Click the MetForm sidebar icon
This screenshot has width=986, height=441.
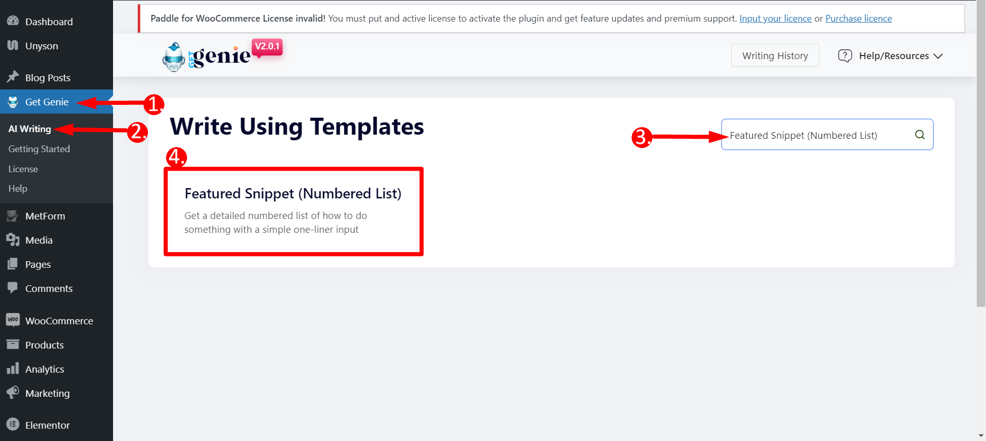coord(13,216)
